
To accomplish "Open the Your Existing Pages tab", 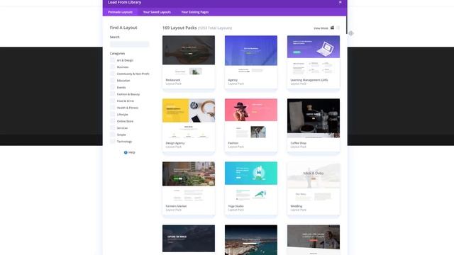I will click(195, 12).
